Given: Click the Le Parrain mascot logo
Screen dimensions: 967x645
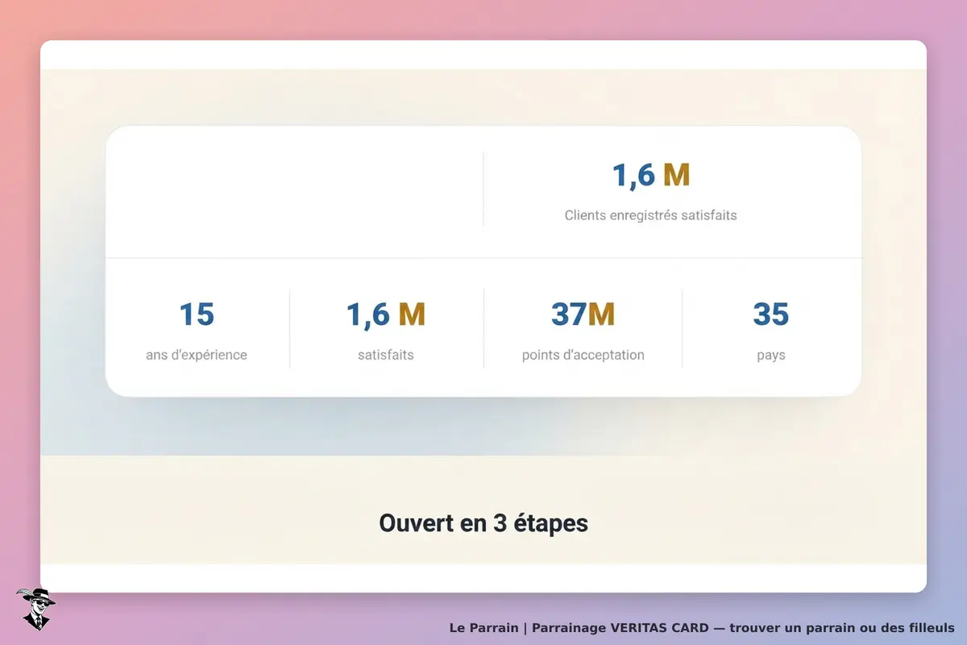Looking at the screenshot, I should (x=35, y=609).
